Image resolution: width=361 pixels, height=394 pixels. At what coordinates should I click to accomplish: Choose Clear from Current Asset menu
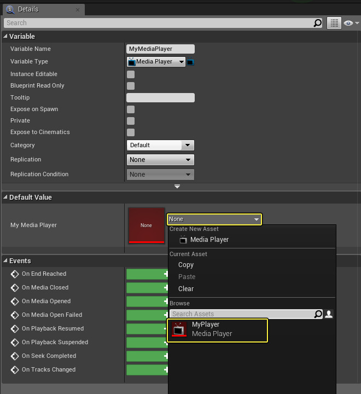click(186, 289)
